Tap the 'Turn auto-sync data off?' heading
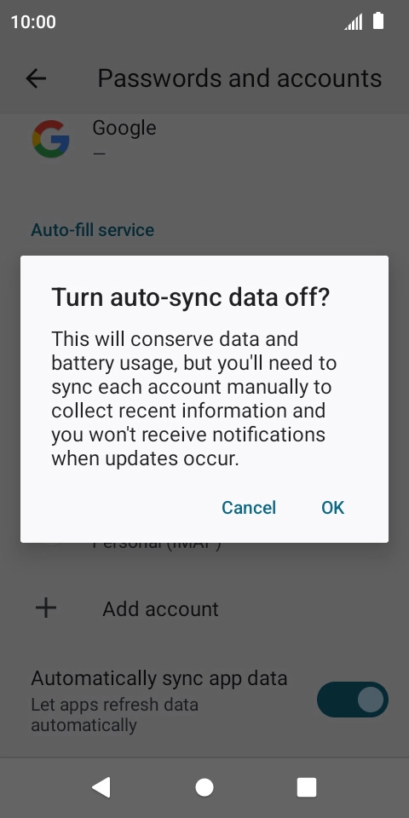Image resolution: width=409 pixels, height=818 pixels. [x=191, y=298]
